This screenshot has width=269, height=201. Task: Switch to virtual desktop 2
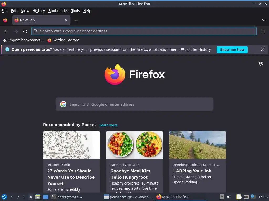[18, 197]
